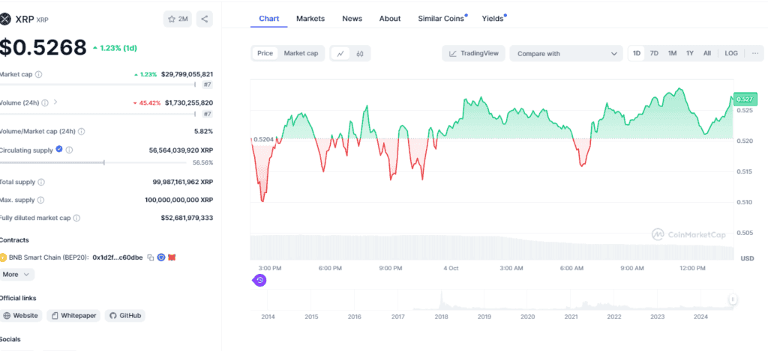Open Circulating supply info icon
Image resolution: width=768 pixels, height=351 pixels.
(x=69, y=150)
